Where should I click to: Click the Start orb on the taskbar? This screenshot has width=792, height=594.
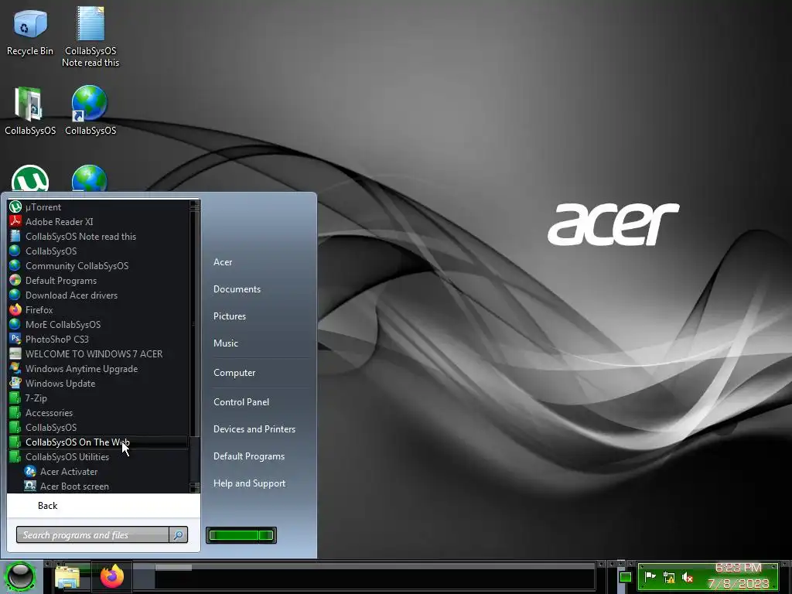coord(20,576)
